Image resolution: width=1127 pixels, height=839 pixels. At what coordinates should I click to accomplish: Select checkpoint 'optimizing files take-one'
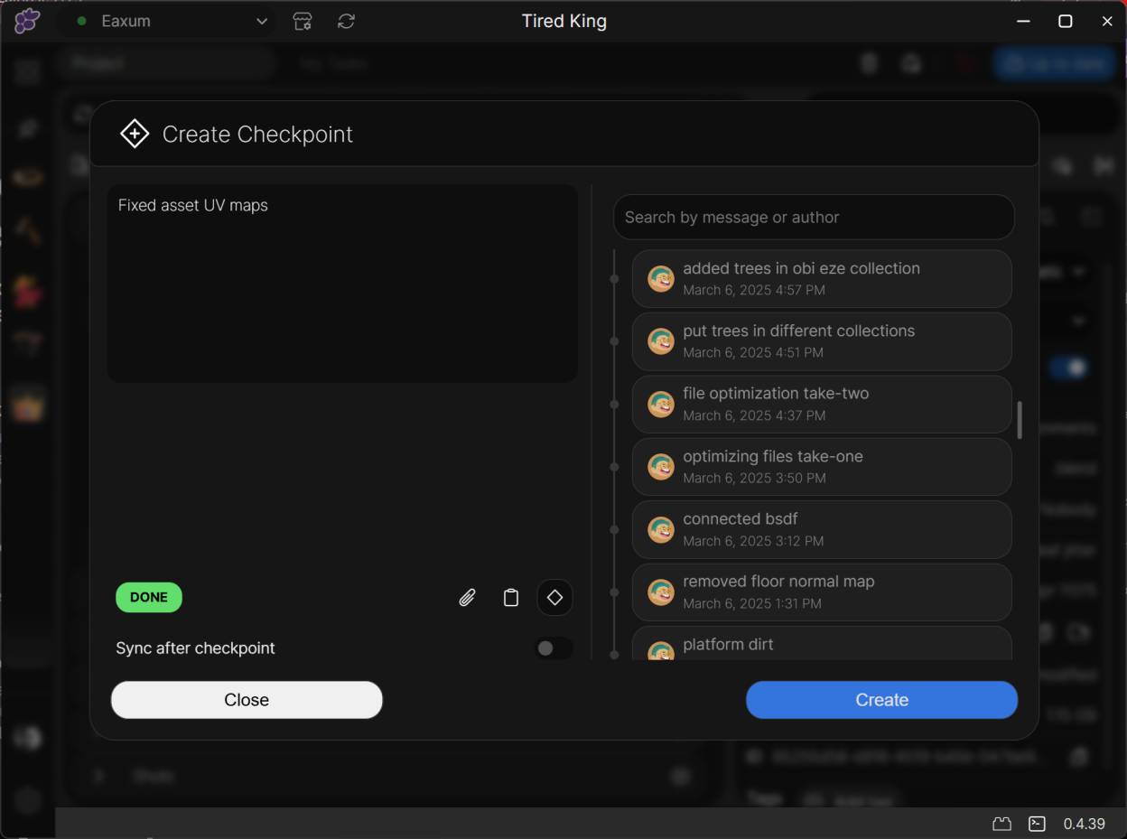(x=822, y=467)
